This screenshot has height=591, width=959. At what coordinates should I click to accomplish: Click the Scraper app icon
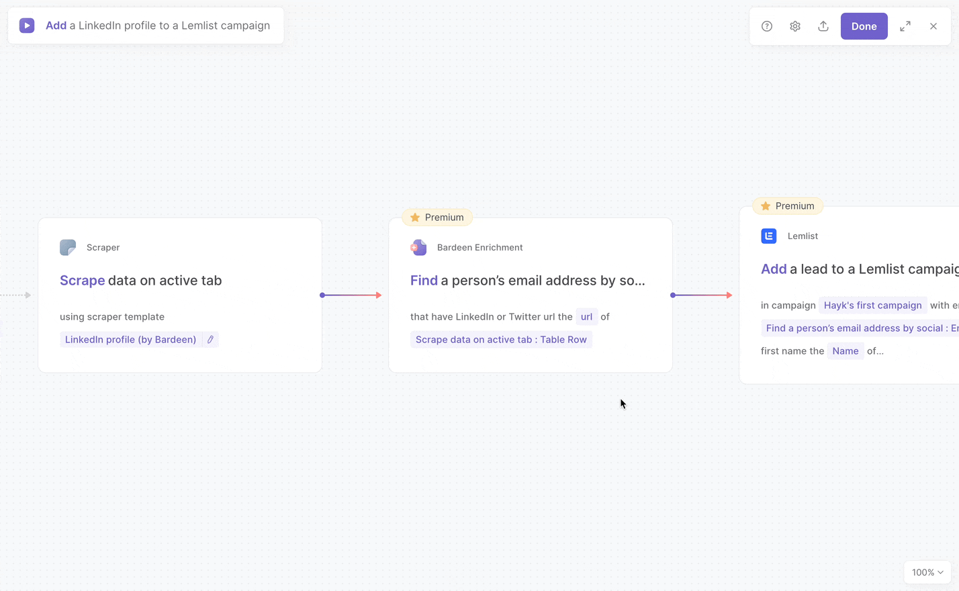[68, 247]
